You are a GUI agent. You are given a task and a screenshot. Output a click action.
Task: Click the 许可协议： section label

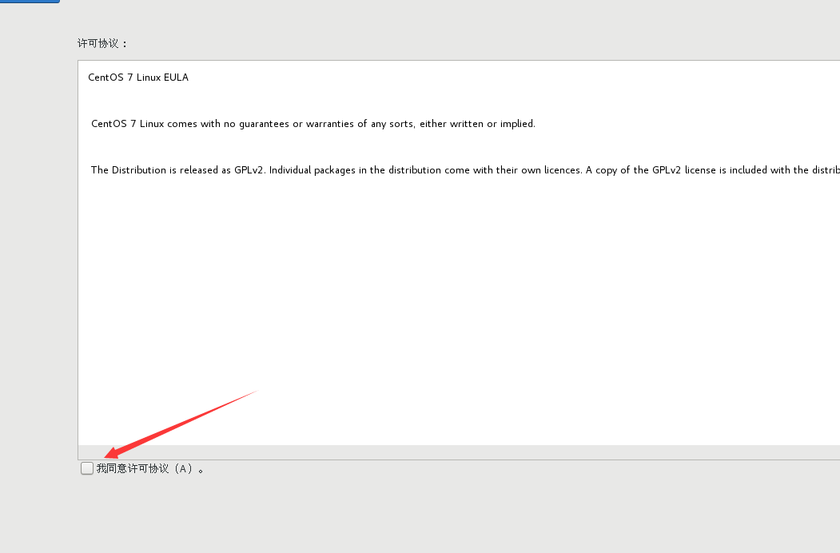pos(102,43)
